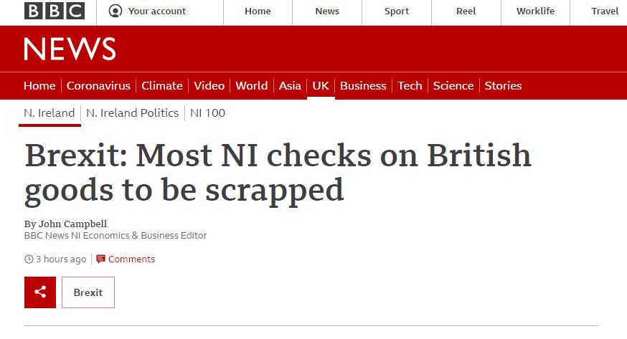
Task: Switch to the Business news tab
Action: tap(363, 85)
